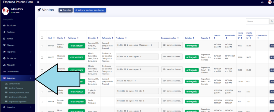Screen dimensions: 274x112
Task: Click the search magnifier button
Action: 272,21
